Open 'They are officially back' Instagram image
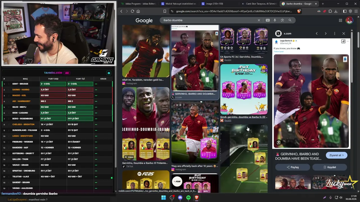The height and width of the screenshot is (202, 360). [195, 133]
